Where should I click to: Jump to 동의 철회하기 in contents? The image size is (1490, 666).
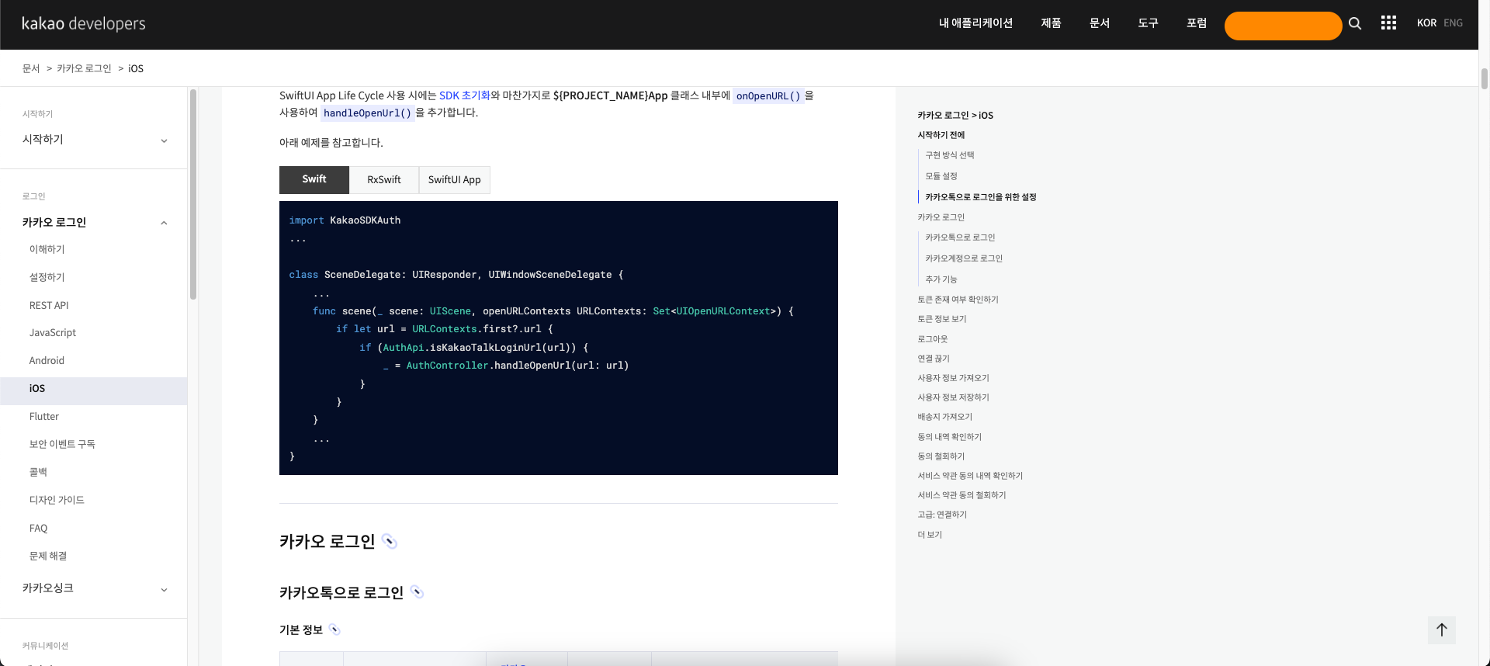pos(941,456)
